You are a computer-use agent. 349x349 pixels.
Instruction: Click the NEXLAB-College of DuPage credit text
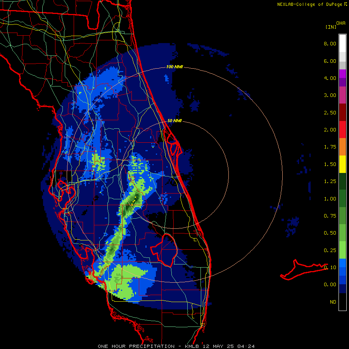(x=310, y=4)
